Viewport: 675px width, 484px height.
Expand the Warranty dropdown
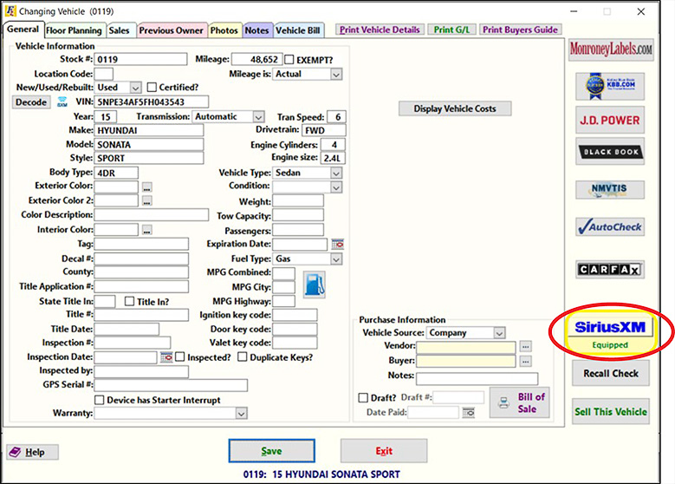click(x=242, y=414)
